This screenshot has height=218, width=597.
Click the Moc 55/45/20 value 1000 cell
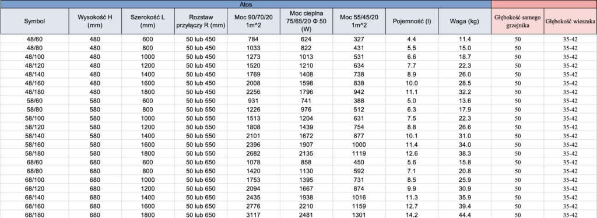359,144
